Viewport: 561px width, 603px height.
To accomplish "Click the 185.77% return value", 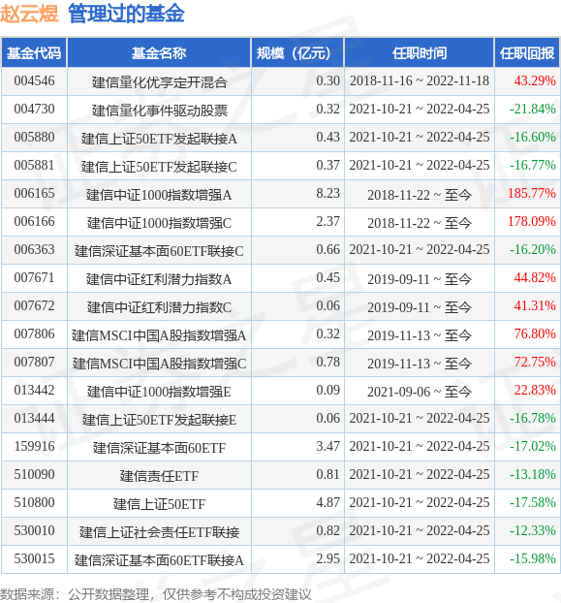I will tap(531, 193).
